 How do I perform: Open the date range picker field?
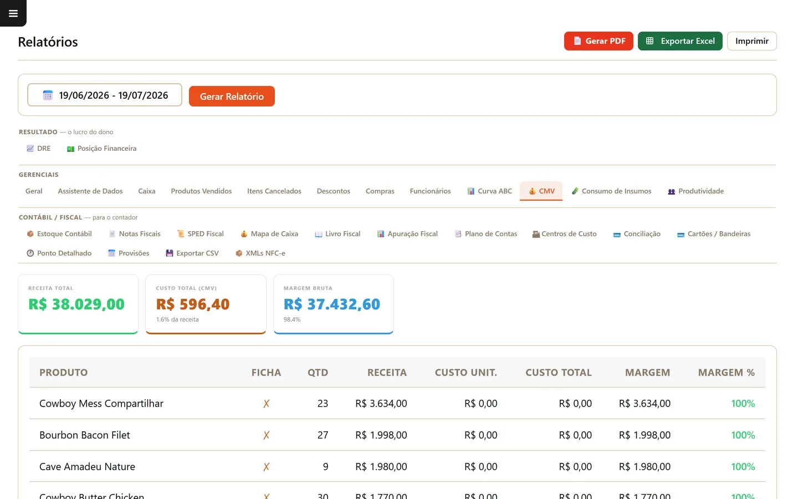[105, 95]
